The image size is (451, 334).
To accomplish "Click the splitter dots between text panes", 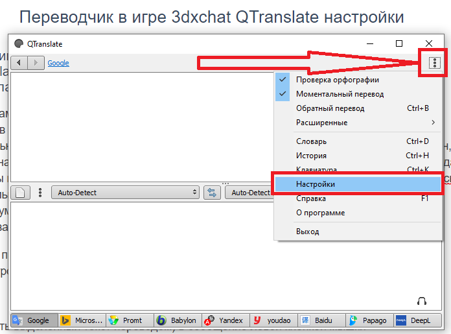I will point(225,184).
